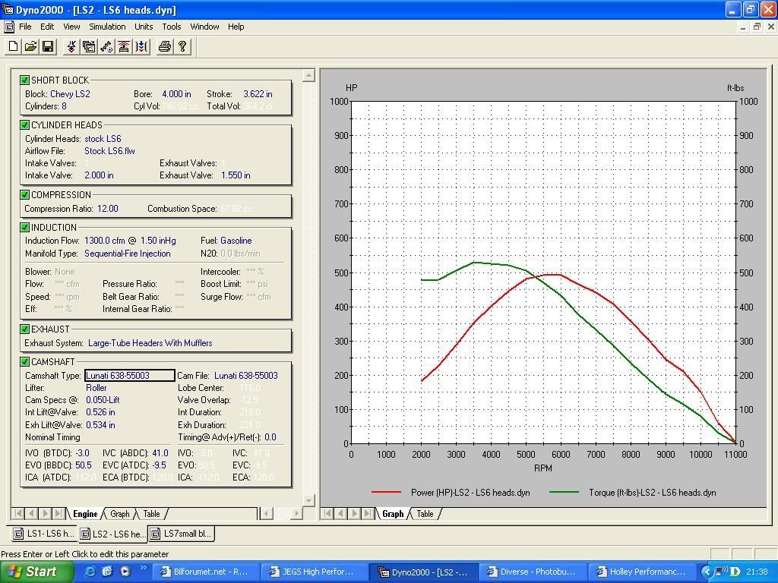
Task: Click the second quick launch icon
Action: (x=107, y=571)
